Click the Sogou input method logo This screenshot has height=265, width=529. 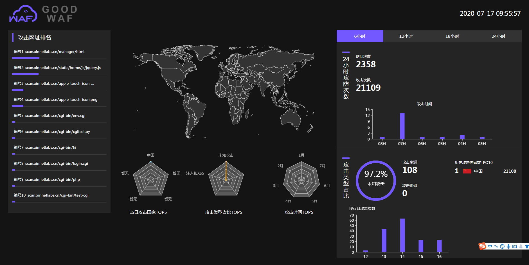(x=482, y=246)
